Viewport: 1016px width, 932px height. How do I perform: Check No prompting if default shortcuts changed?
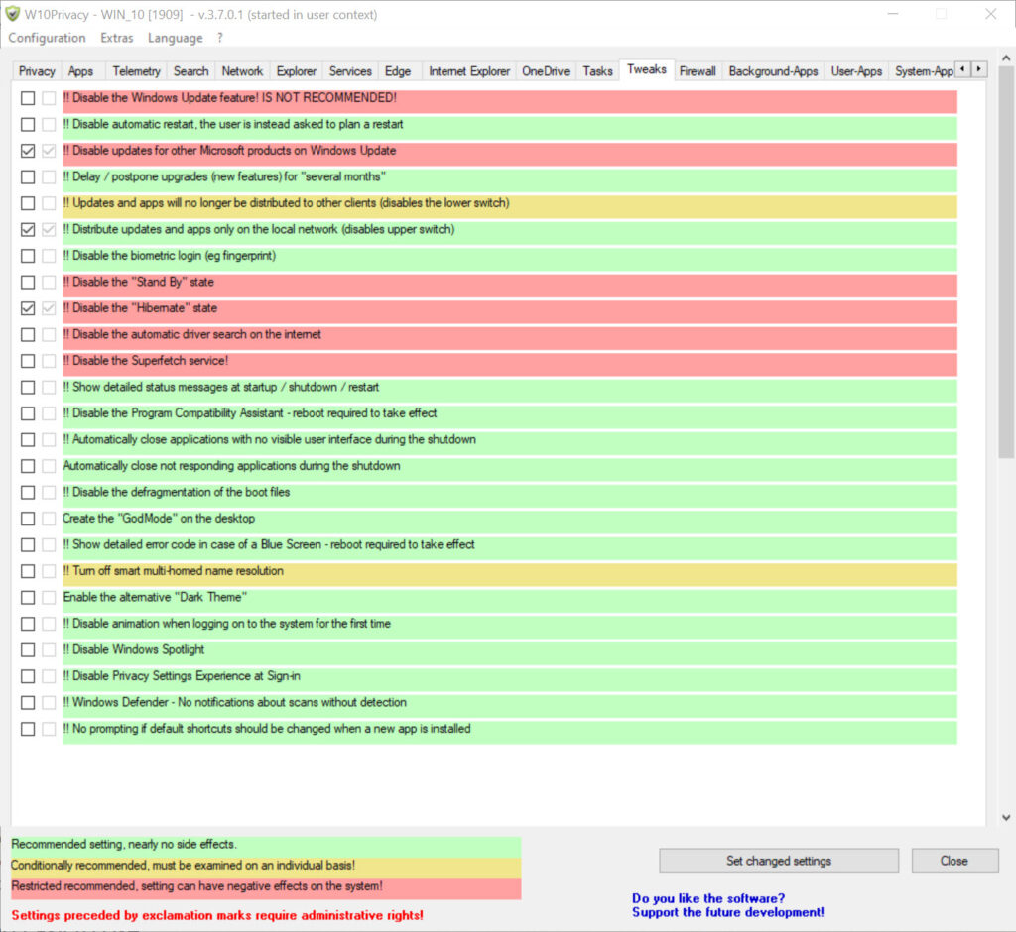point(28,729)
